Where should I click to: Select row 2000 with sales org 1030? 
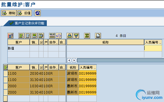(x=5, y=86)
